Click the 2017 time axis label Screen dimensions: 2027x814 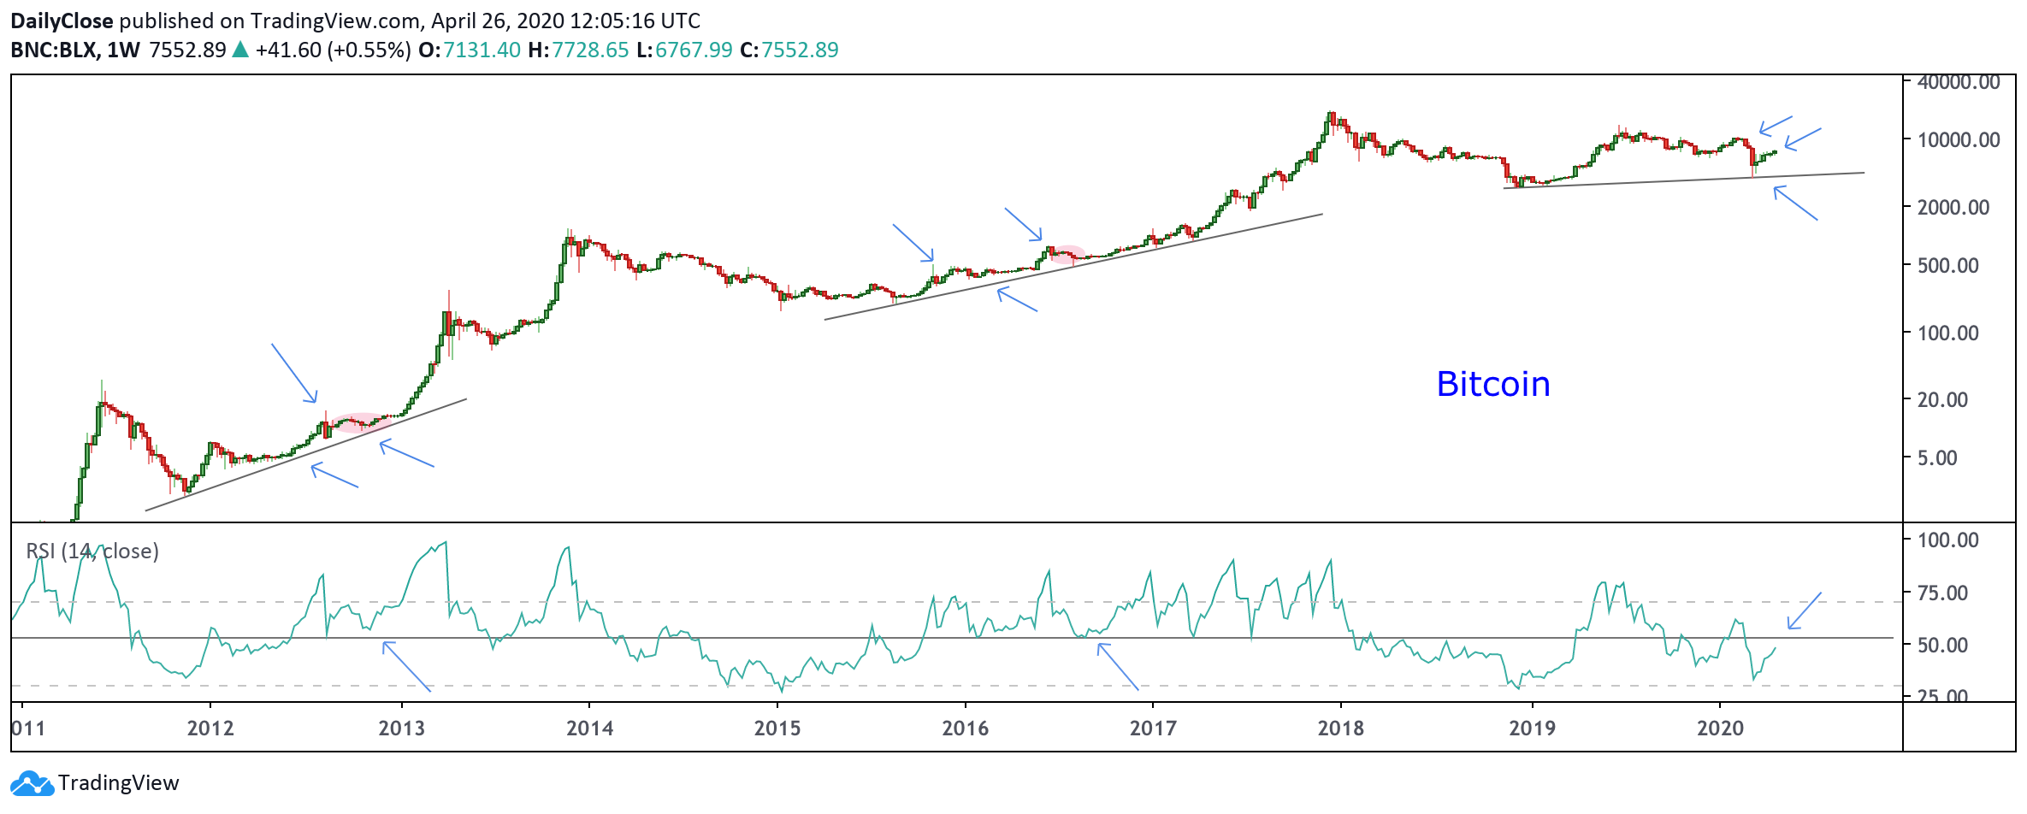click(x=1153, y=728)
